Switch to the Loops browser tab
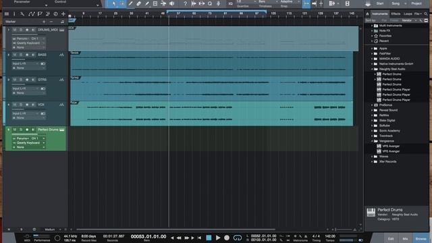The image size is (432, 243). [408, 13]
